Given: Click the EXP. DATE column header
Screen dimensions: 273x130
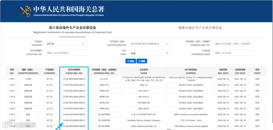Looking at the screenshot, I should coord(240,71).
